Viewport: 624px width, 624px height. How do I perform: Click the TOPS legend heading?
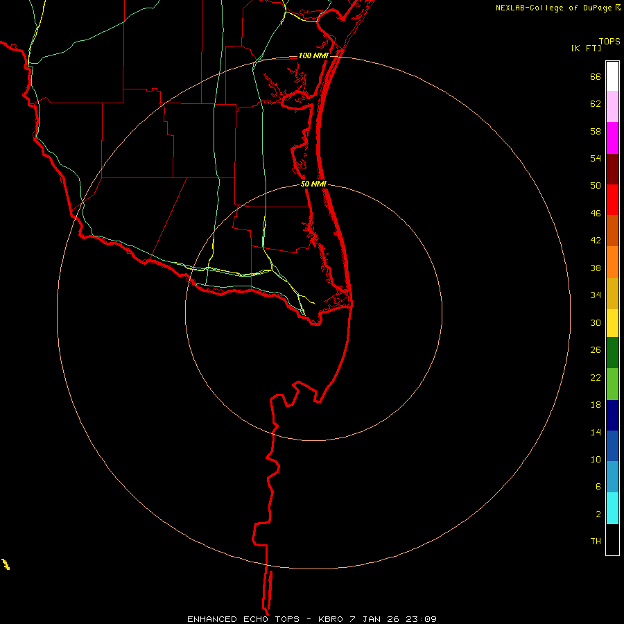[x=609, y=41]
